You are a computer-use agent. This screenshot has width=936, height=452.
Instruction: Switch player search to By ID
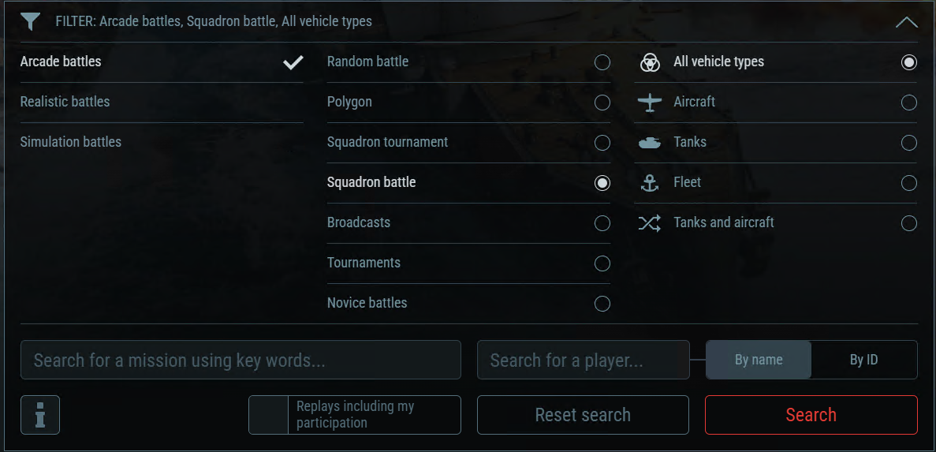tap(863, 360)
